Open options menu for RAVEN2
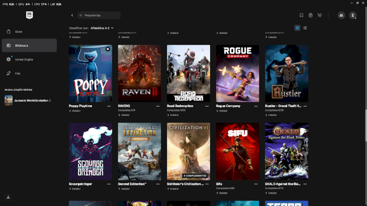The height and width of the screenshot is (206, 367). pos(158,106)
